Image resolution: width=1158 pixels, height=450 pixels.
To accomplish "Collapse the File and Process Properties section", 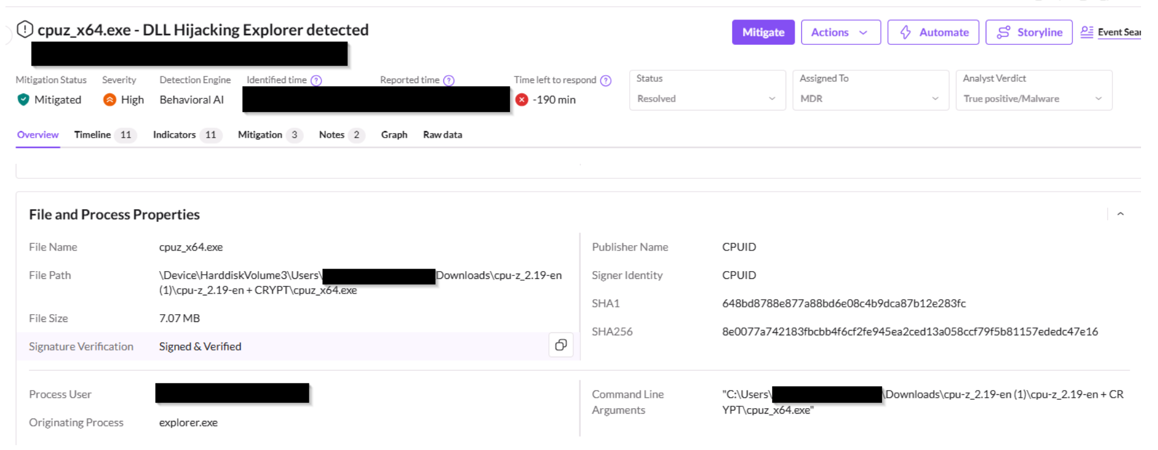I will tap(1120, 214).
